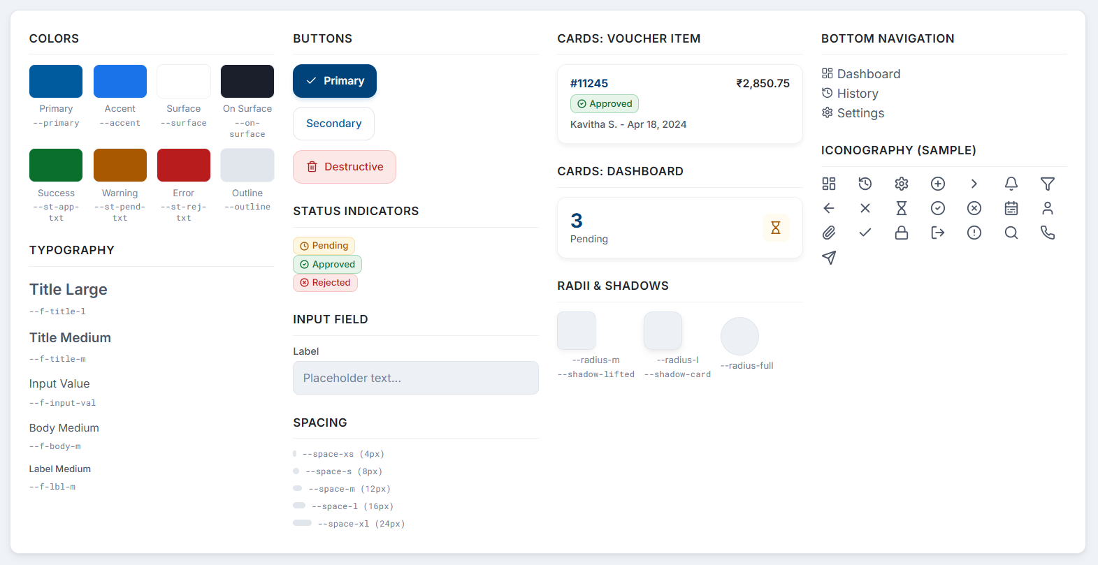Click the X-circle icon in iconography
1098x565 pixels.
coord(974,208)
